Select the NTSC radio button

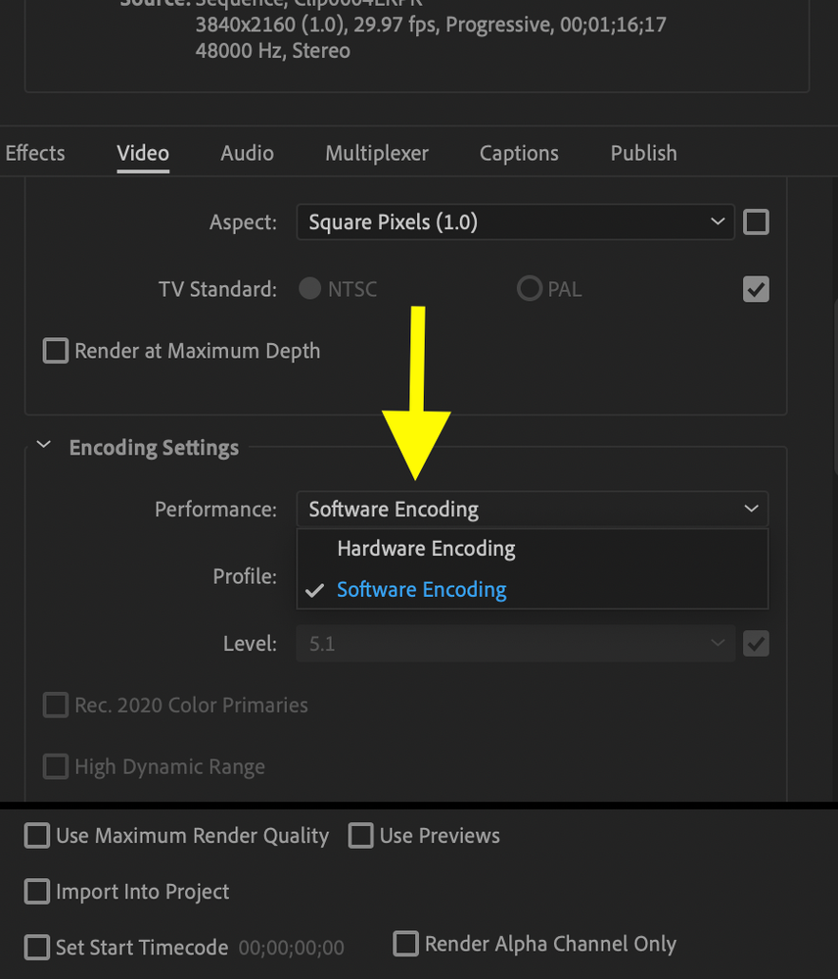tap(310, 289)
